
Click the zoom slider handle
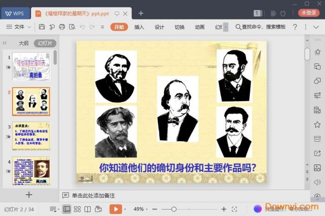pos(174,209)
